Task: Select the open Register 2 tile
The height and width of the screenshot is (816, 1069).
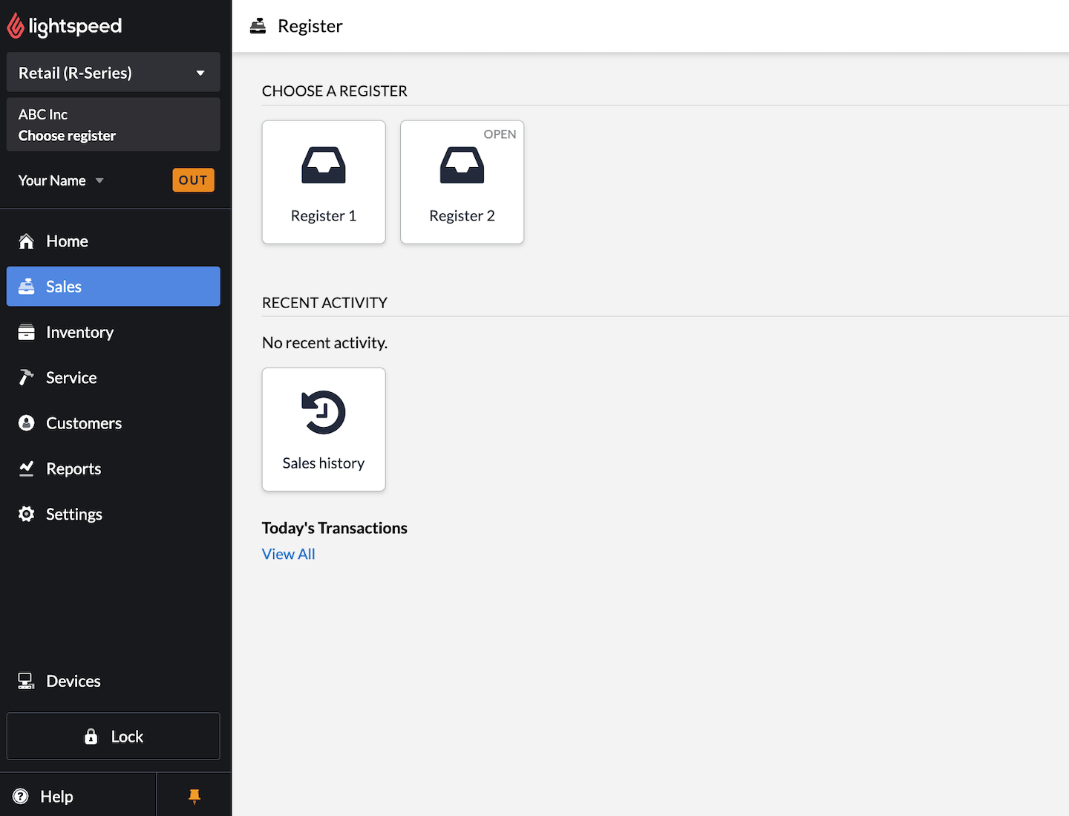Action: (462, 182)
